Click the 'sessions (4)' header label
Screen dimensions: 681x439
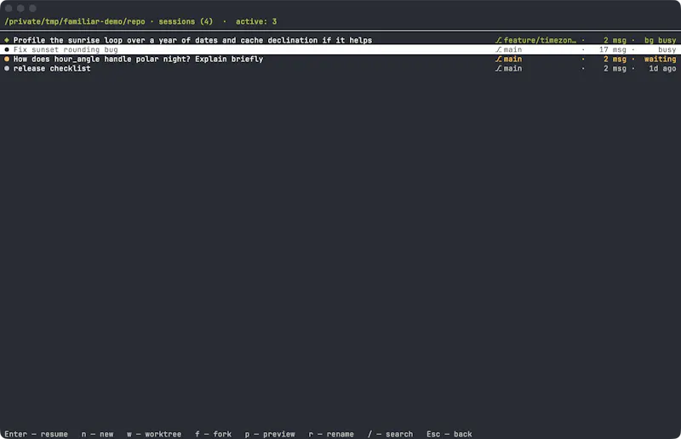(186, 21)
